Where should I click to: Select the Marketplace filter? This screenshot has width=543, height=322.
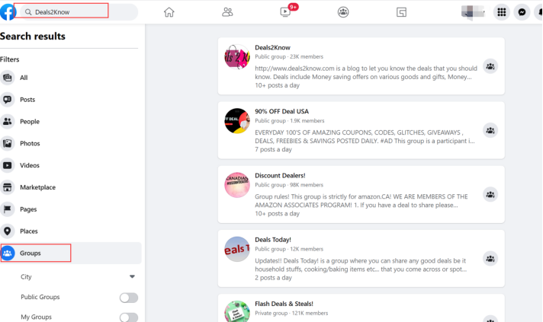tap(71, 187)
